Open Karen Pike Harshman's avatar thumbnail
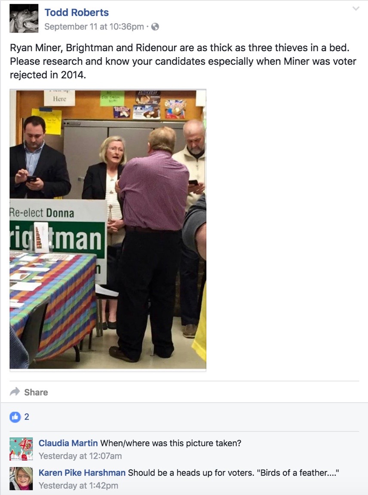368x495 pixels. point(21,479)
